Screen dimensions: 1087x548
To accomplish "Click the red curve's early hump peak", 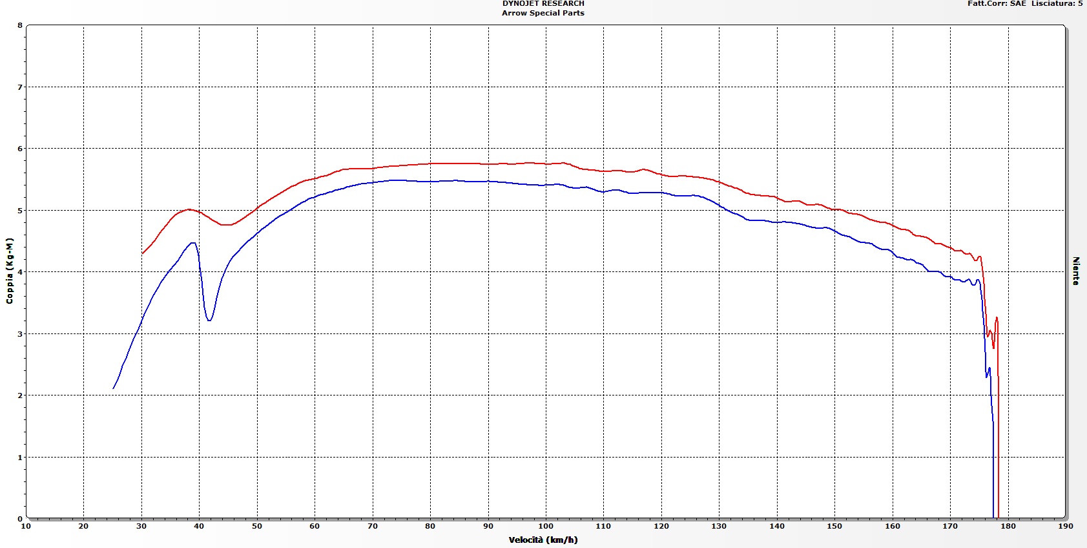I will pos(189,209).
